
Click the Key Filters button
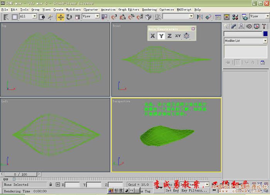click(195, 190)
